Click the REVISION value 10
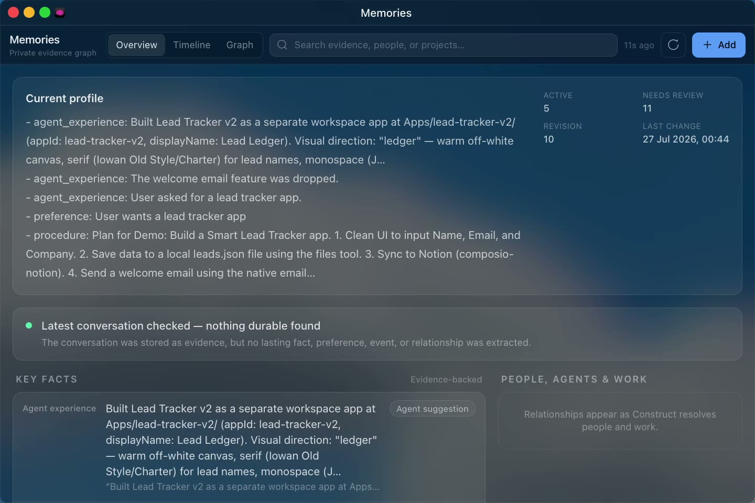755x503 pixels. click(548, 139)
